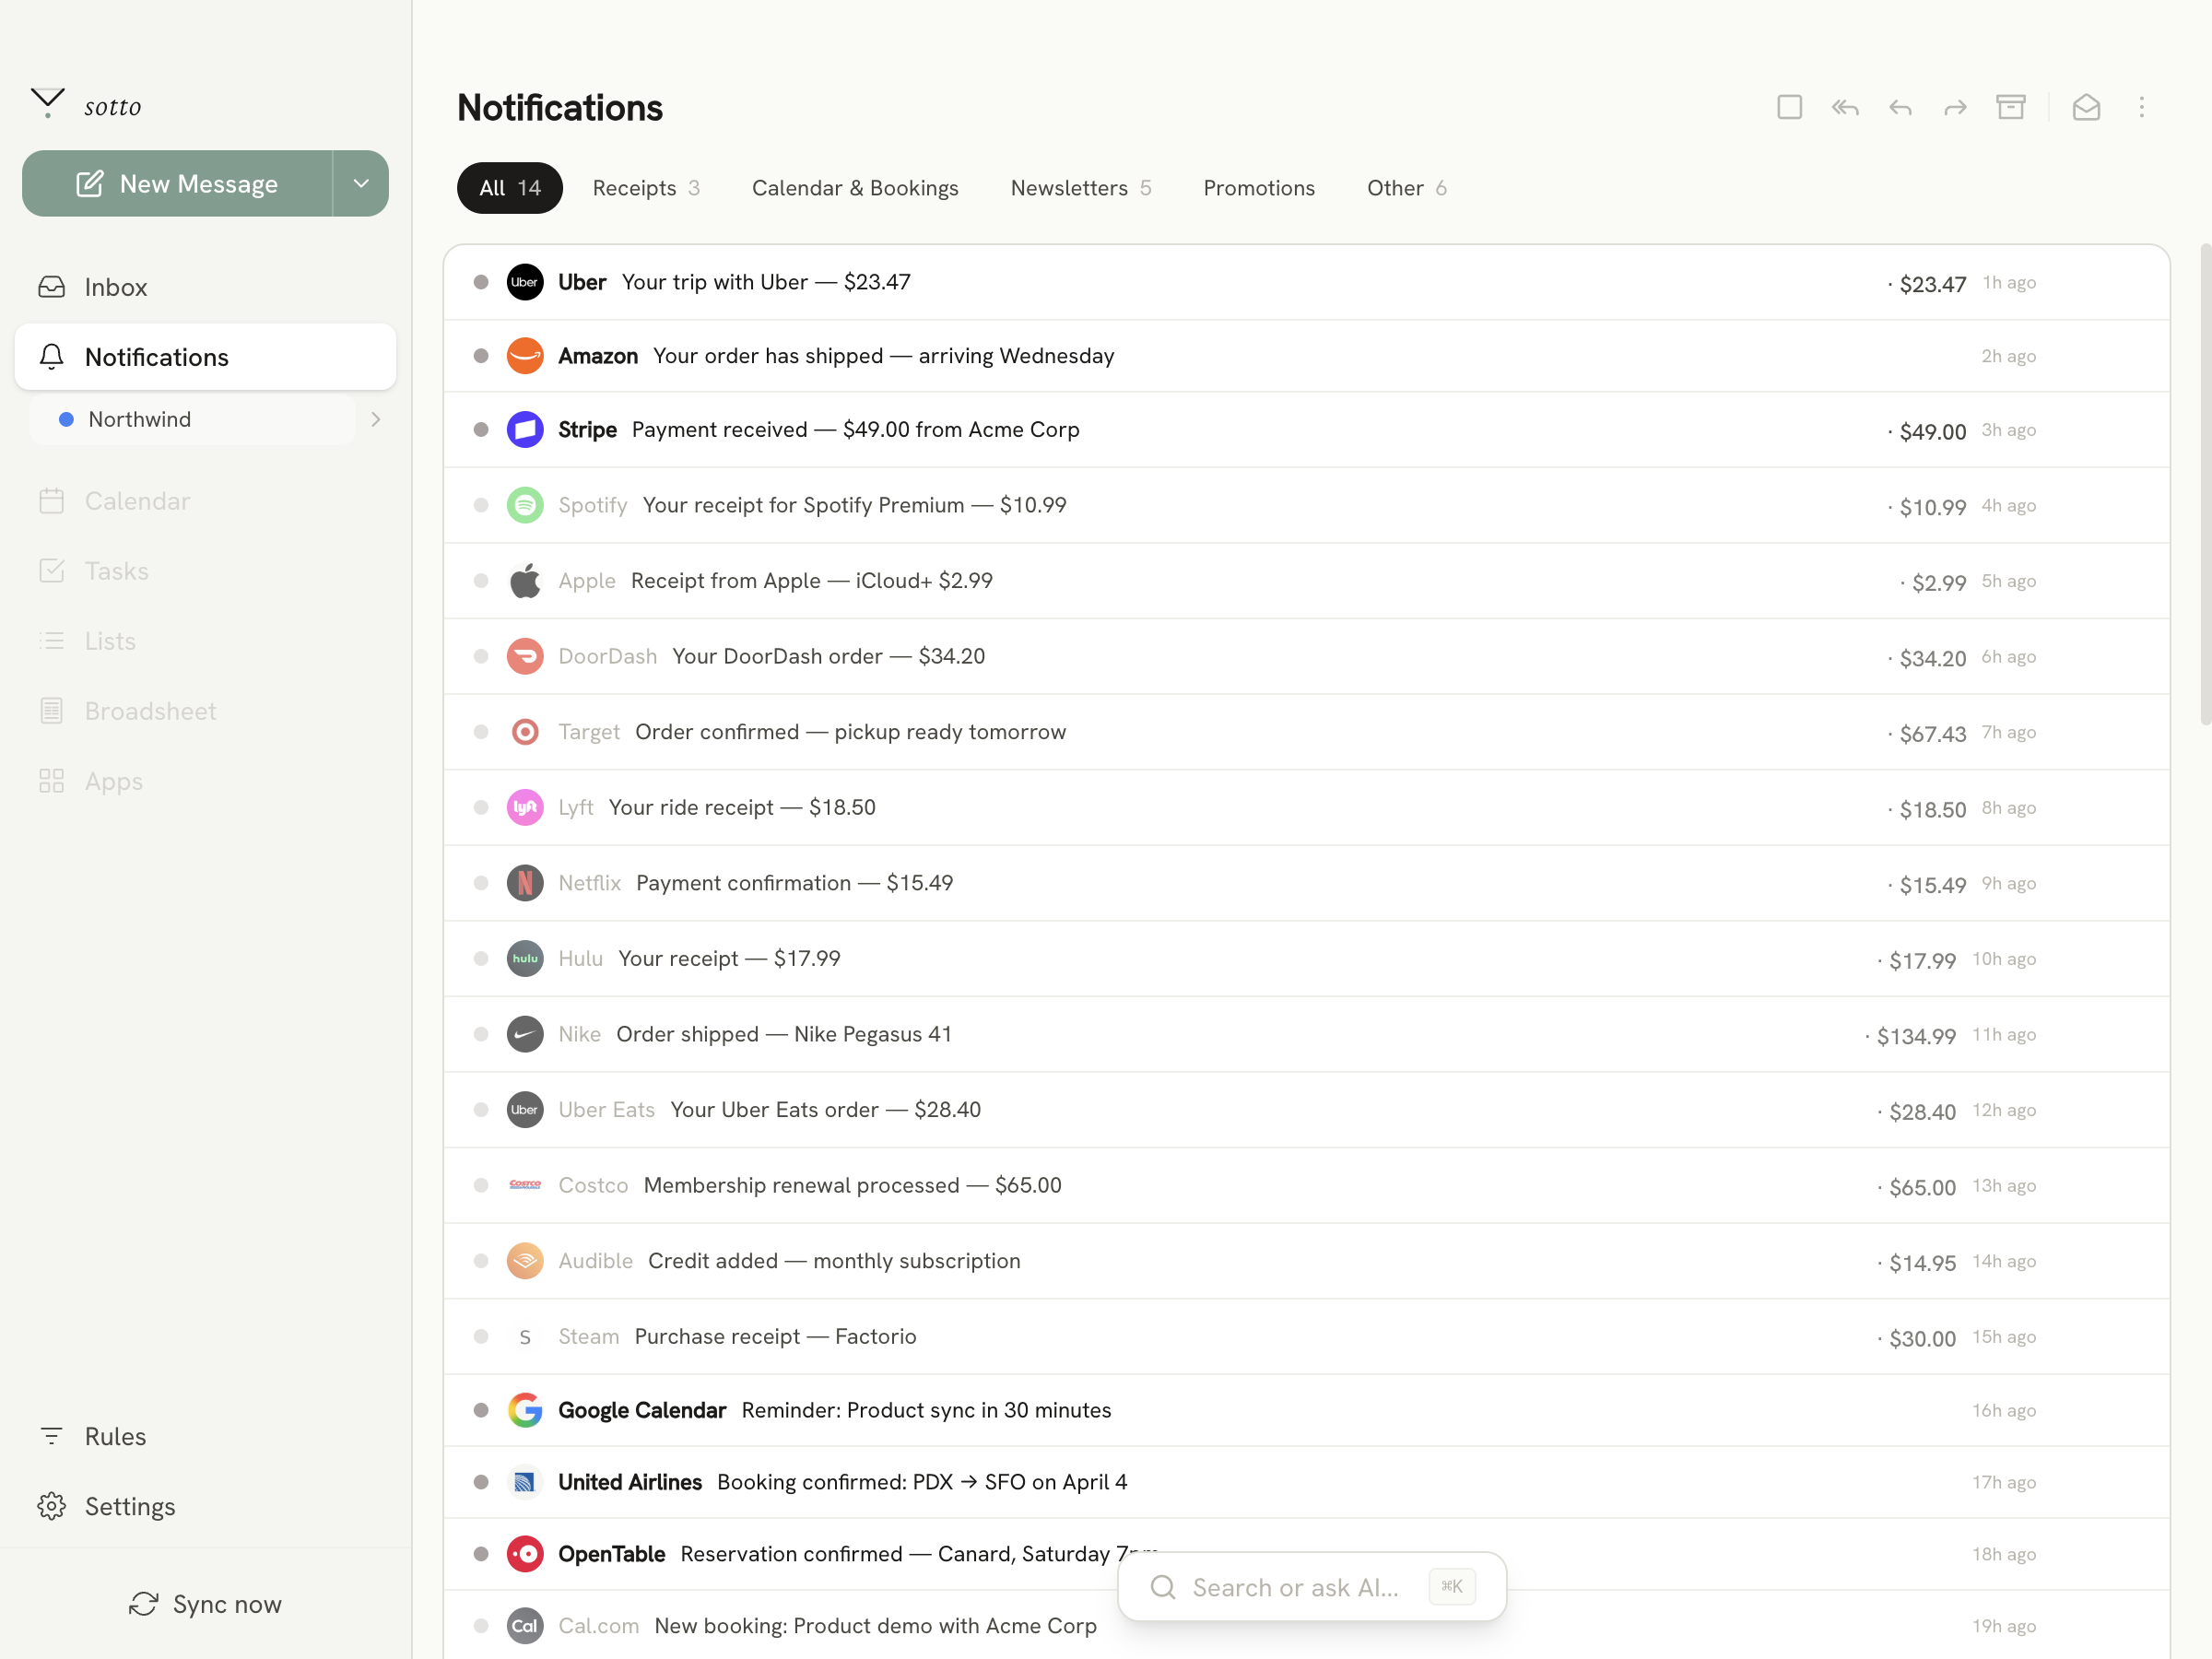Screen dimensions: 2212x1659
Task: Forward a message with the forward arrow icon
Action: [1954, 107]
